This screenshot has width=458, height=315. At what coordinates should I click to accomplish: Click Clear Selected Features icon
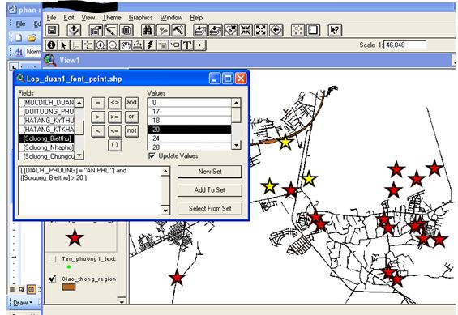pyautogui.click(x=313, y=30)
